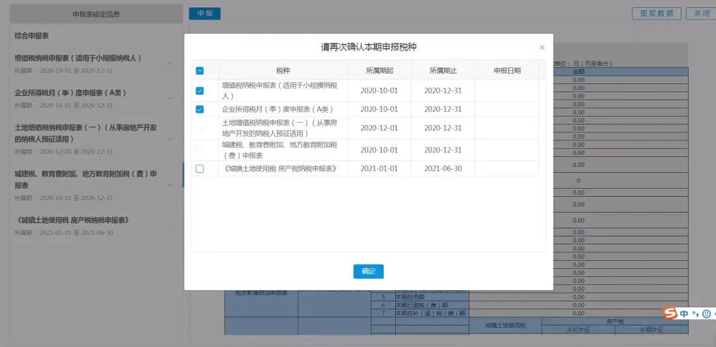The height and width of the screenshot is (347, 716).
Task: Select 企业所得税月(季)度申报表(A类) in sidebar
Action: point(70,93)
